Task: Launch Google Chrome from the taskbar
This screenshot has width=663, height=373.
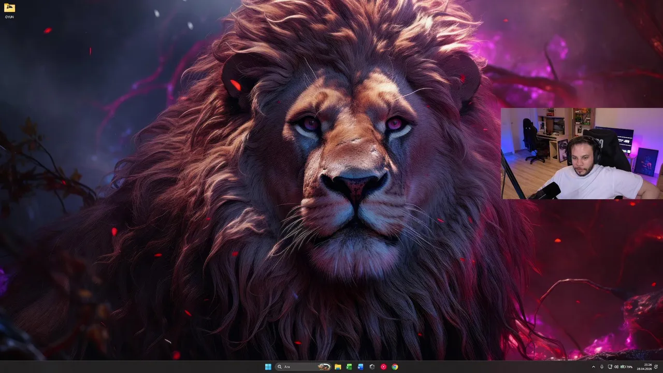Action: (395, 367)
